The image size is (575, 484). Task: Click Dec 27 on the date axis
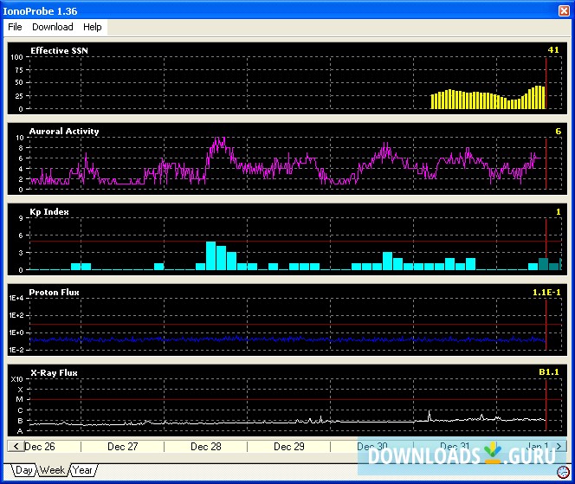tap(122, 447)
